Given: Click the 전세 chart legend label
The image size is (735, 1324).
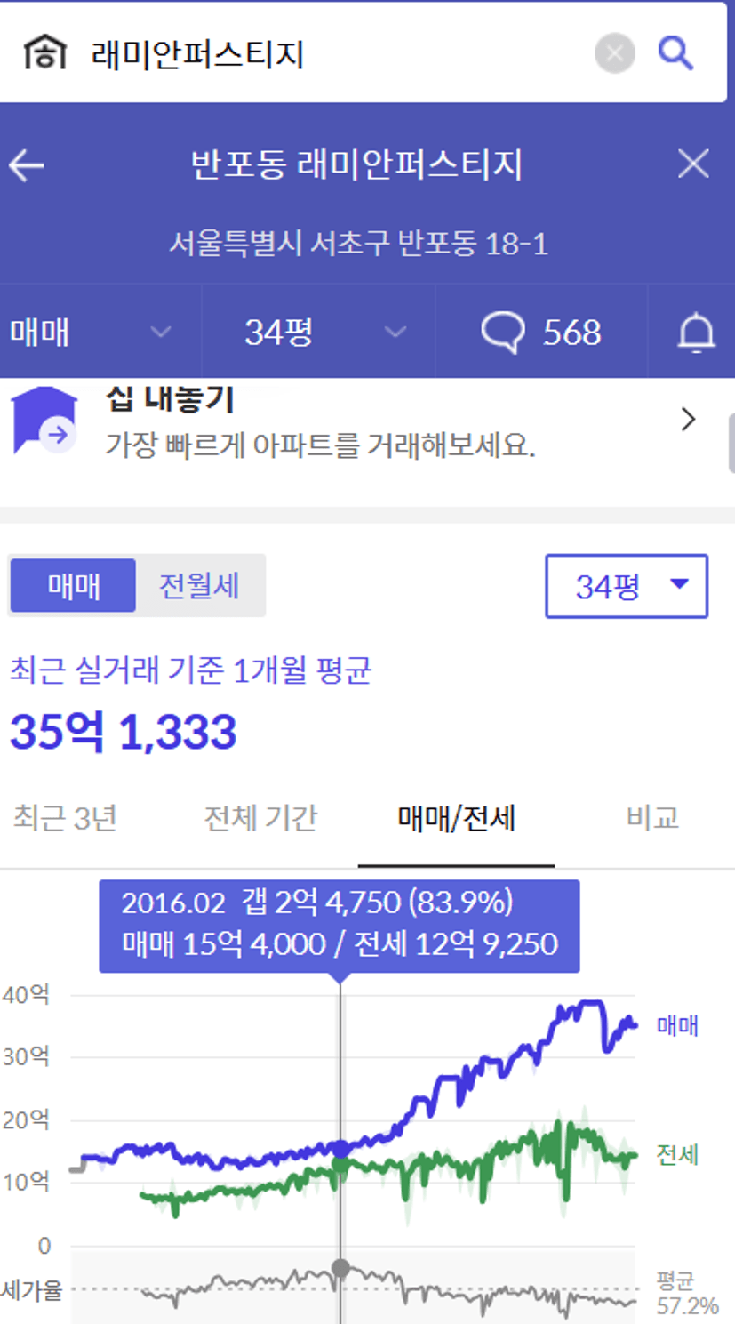Looking at the screenshot, I should click(x=677, y=1155).
